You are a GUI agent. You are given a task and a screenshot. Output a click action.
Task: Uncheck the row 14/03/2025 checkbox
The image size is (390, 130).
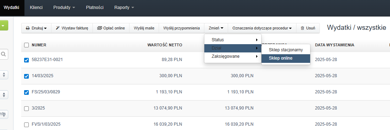point(26,76)
